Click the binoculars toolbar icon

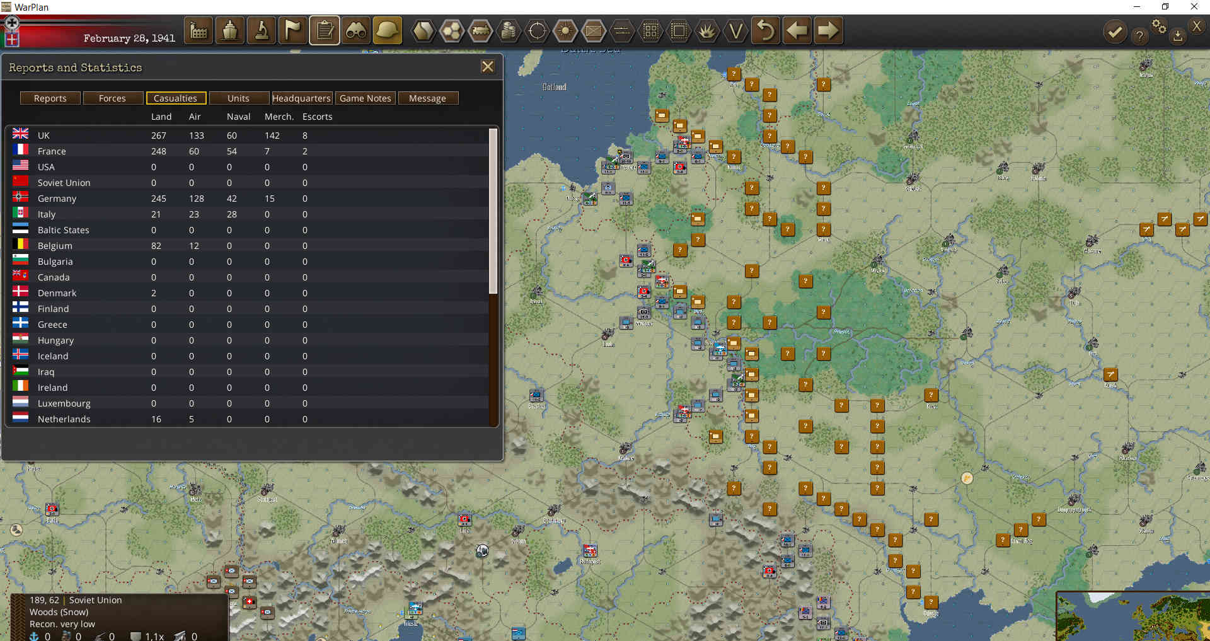click(356, 30)
